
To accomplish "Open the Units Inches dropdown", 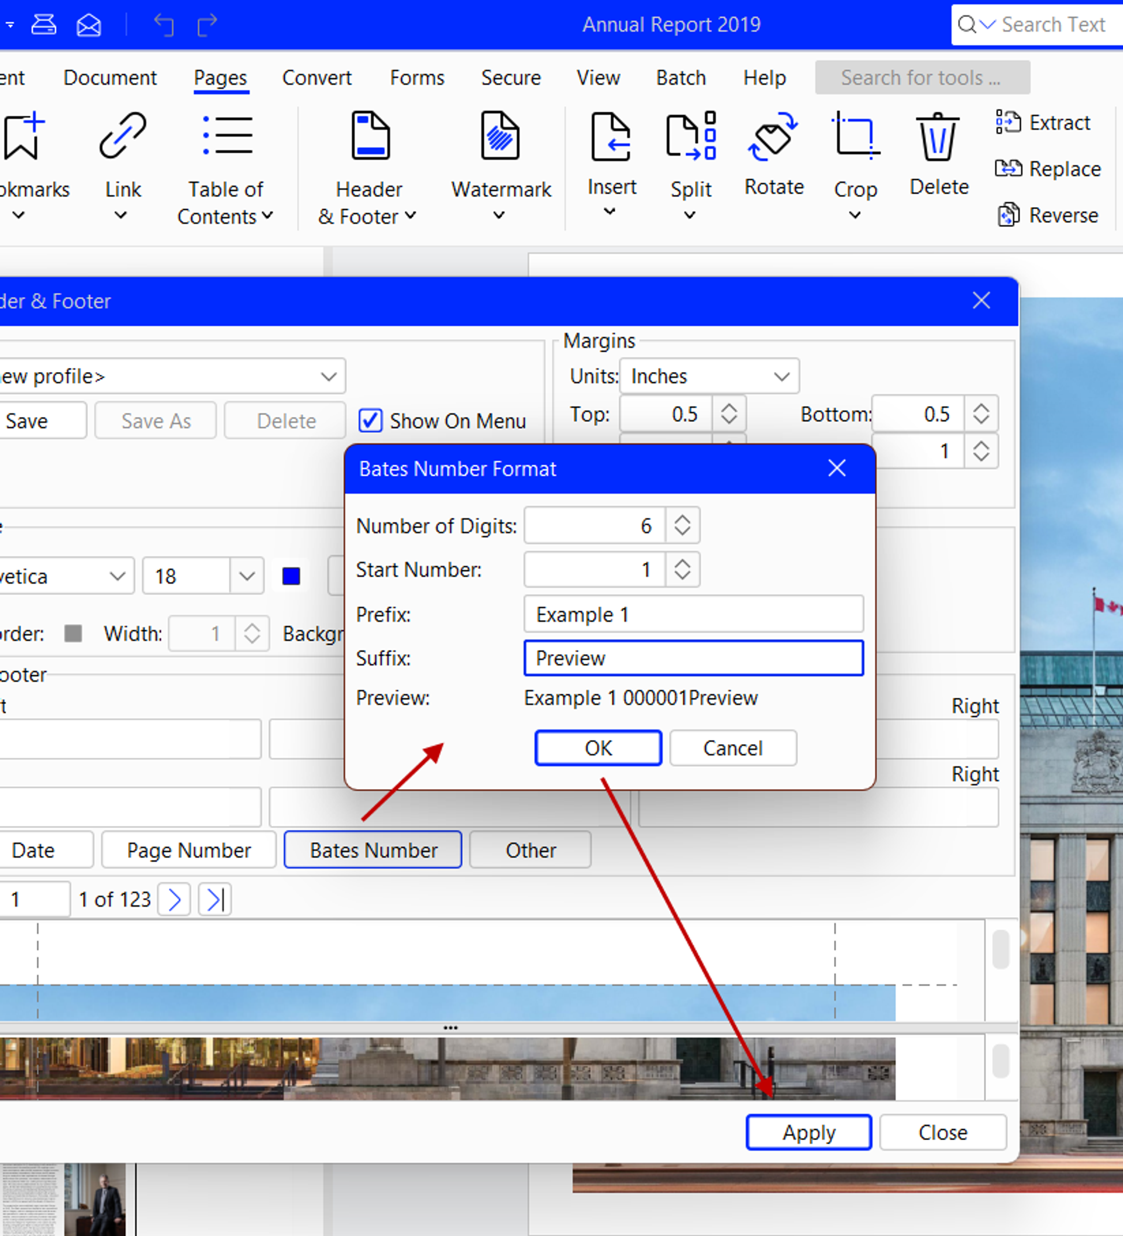I will click(x=709, y=376).
